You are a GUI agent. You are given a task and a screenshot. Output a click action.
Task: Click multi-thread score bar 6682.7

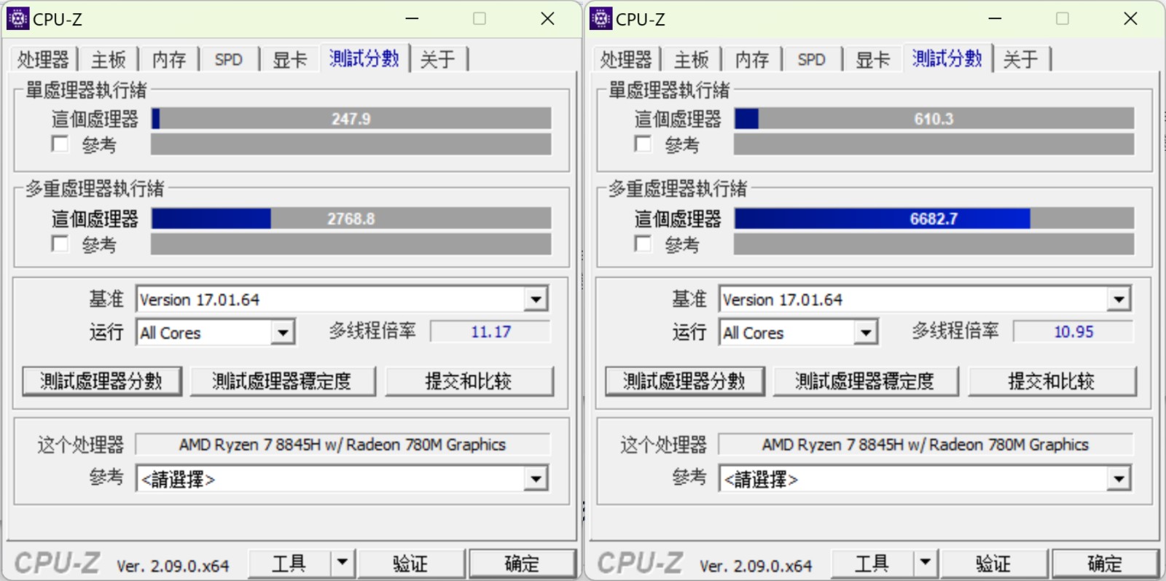pyautogui.click(x=934, y=218)
